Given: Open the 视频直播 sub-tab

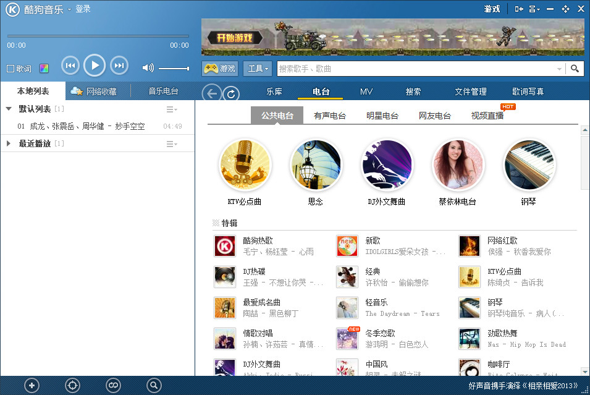Looking at the screenshot, I should click(x=487, y=116).
